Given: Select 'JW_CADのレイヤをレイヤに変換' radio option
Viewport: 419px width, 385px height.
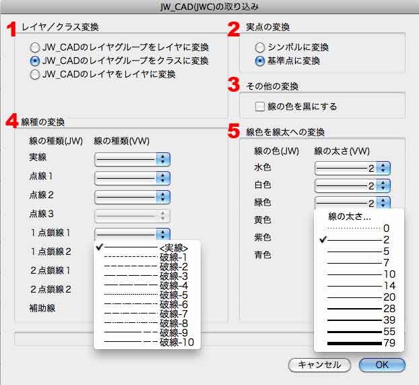Looking at the screenshot, I should tap(35, 75).
